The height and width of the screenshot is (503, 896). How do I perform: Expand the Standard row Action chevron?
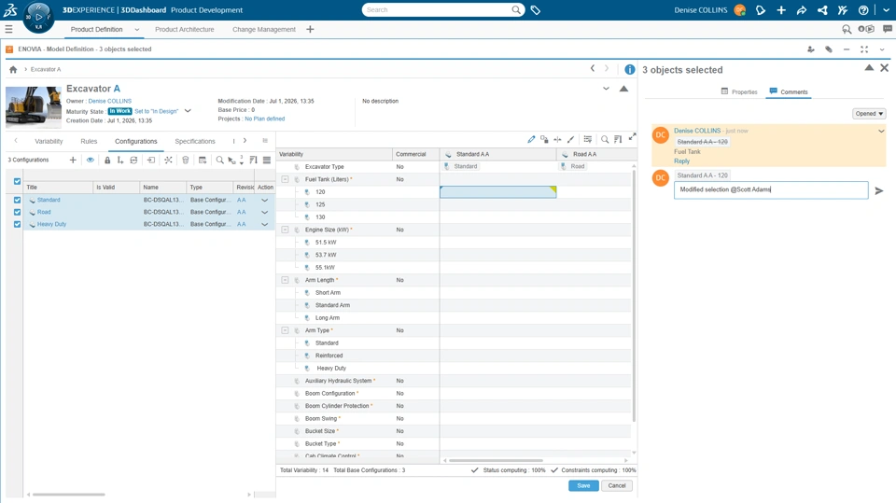264,200
